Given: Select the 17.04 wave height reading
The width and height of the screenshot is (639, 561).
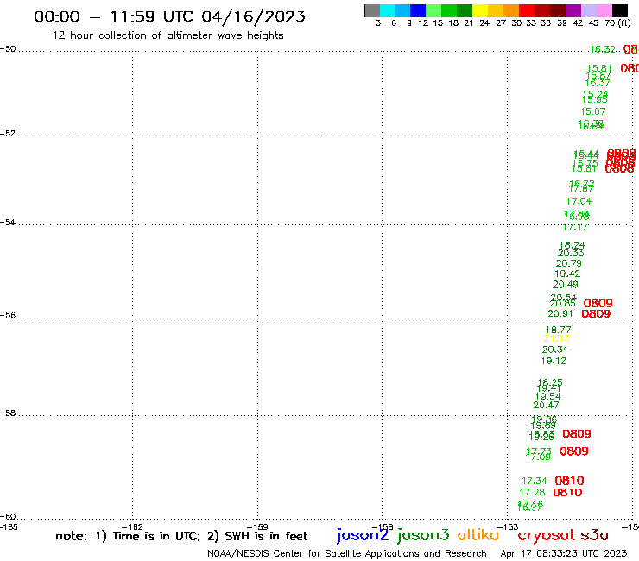Looking at the screenshot, I should tap(579, 201).
